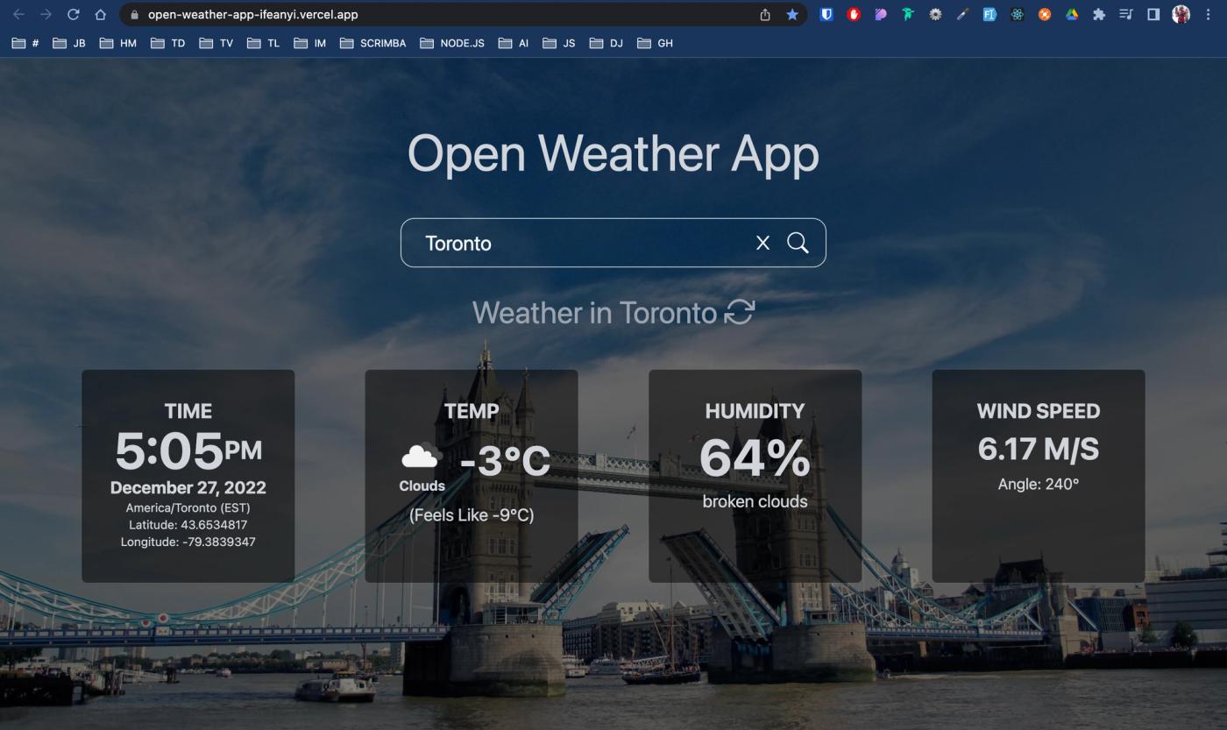Open the JS bookmarks folder
This screenshot has width=1227, height=730.
(x=559, y=43)
